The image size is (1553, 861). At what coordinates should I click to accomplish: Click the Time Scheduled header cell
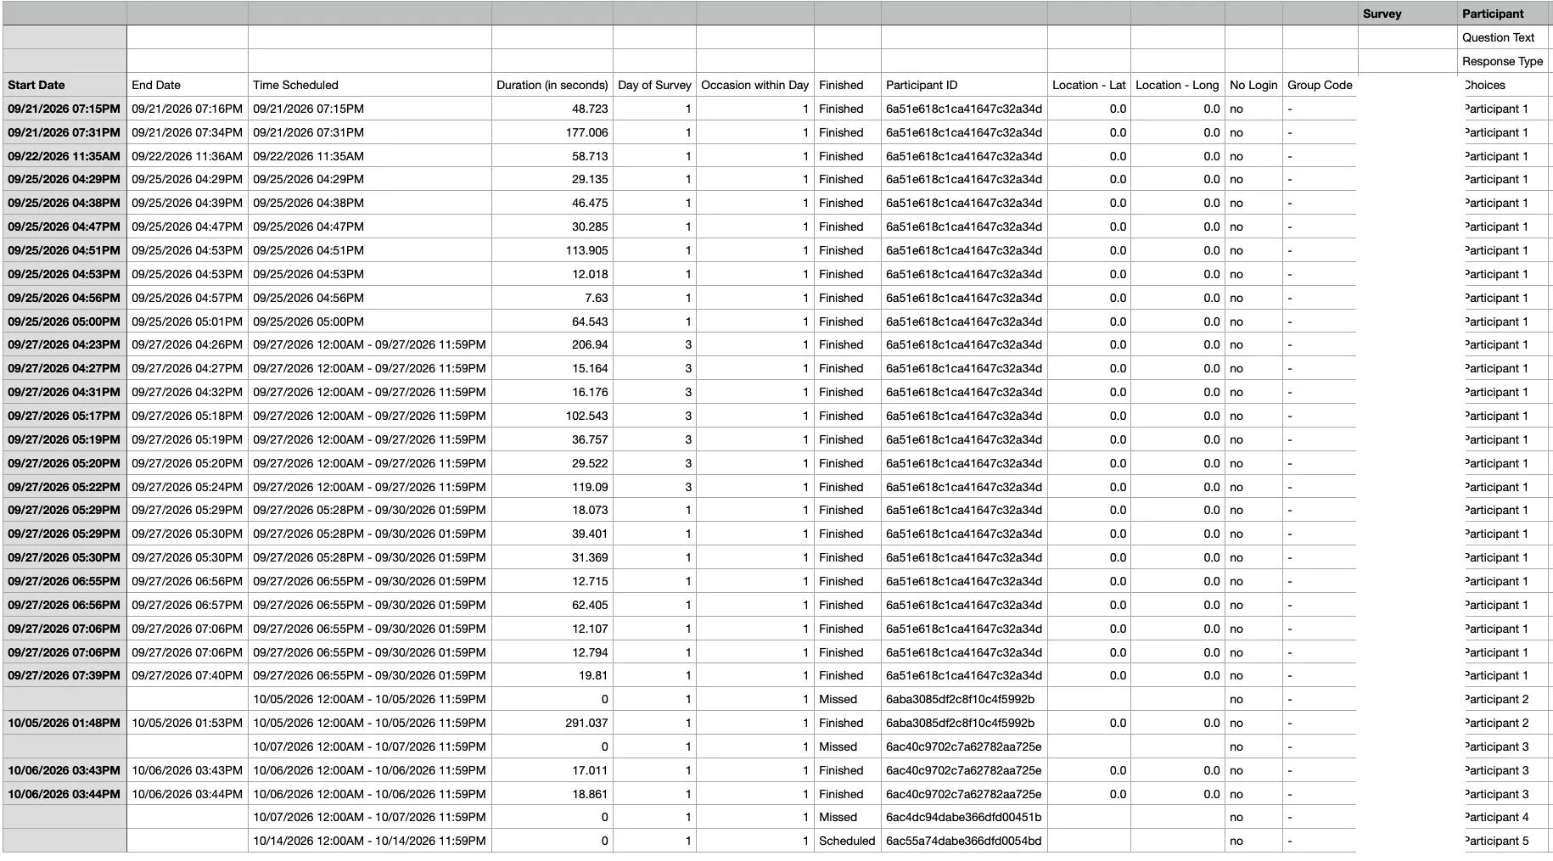[x=370, y=85]
